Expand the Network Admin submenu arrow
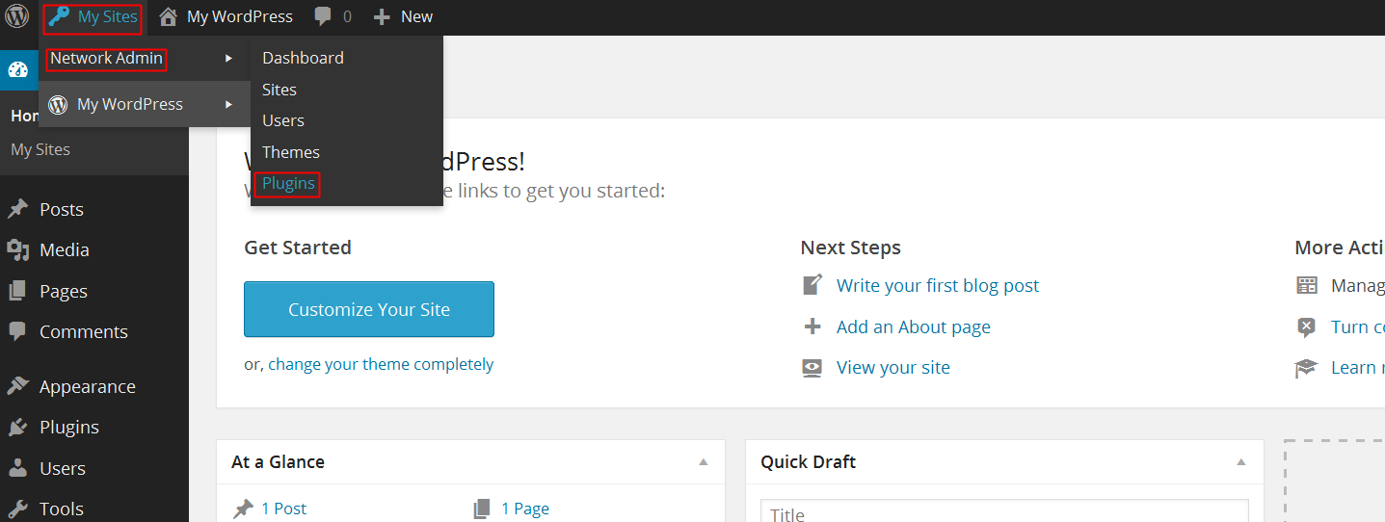This screenshot has height=522, width=1385. click(228, 59)
